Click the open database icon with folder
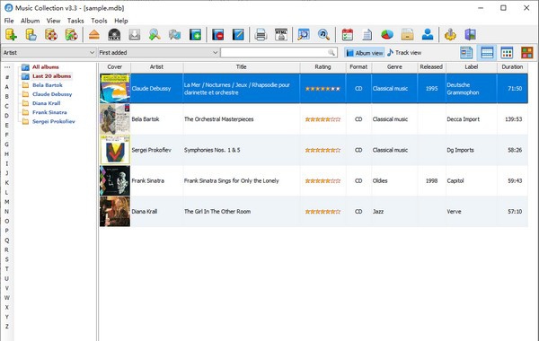The width and height of the screenshot is (539, 341). tap(31, 35)
